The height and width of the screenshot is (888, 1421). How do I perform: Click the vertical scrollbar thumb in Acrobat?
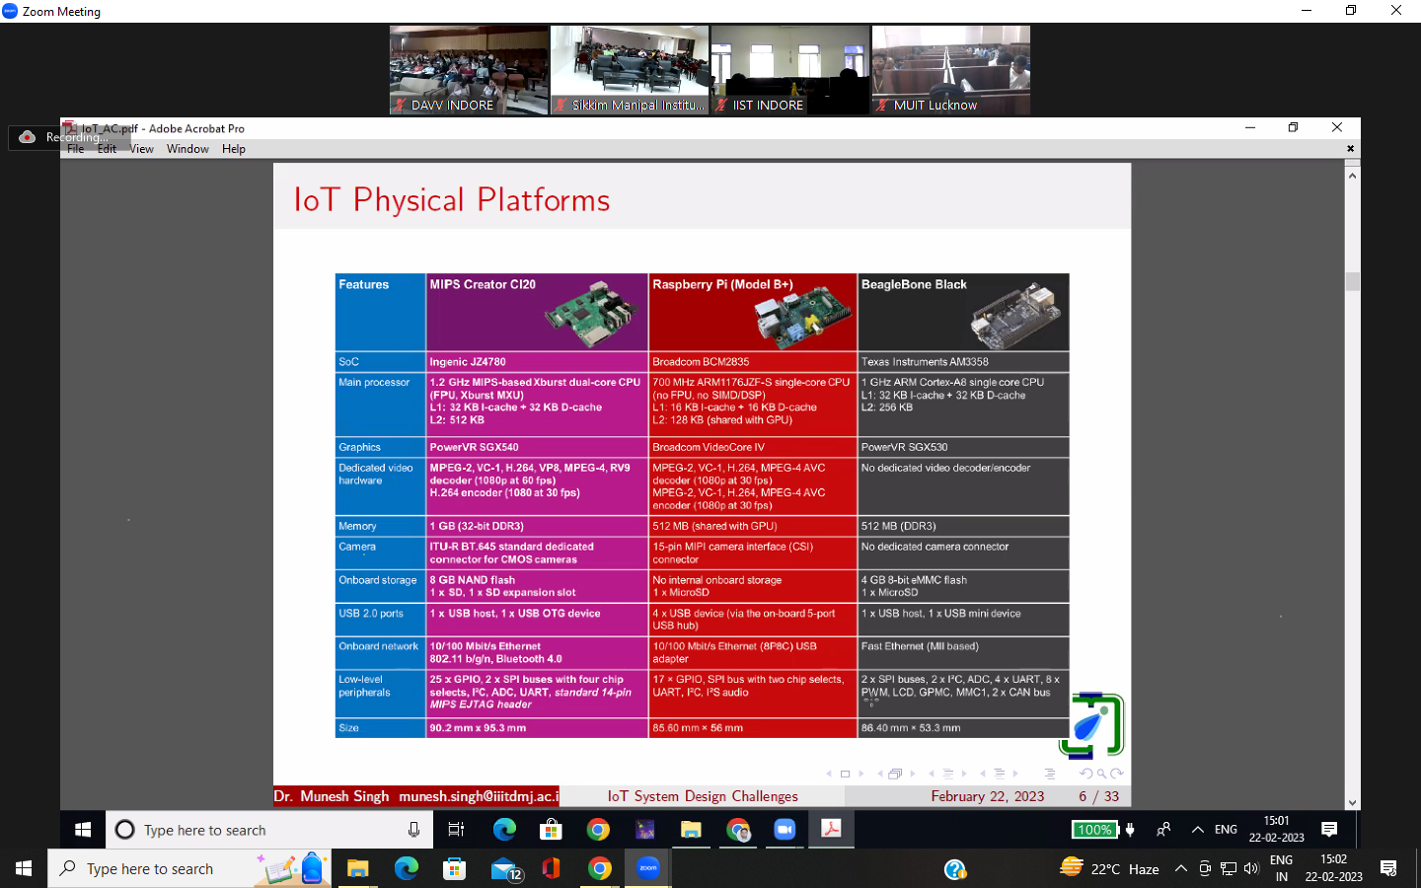[x=1353, y=281]
